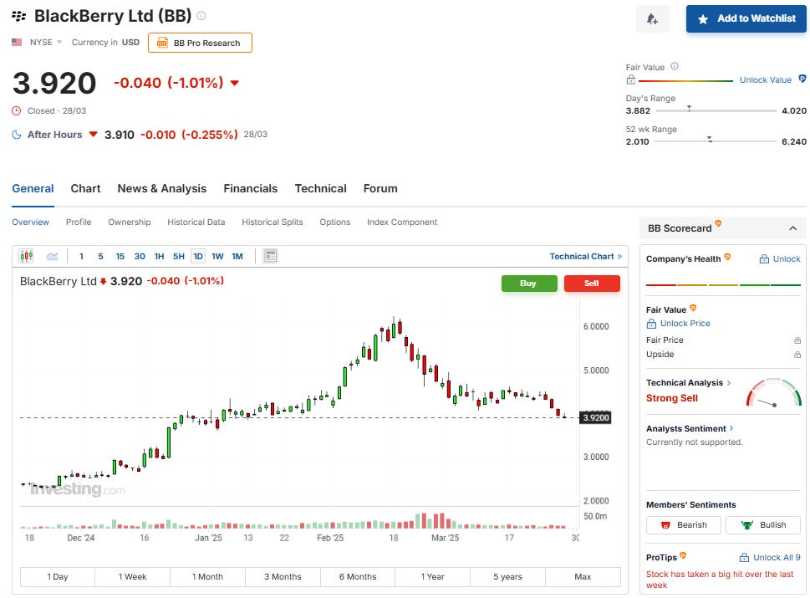Open the News & Analysis tab

point(161,189)
